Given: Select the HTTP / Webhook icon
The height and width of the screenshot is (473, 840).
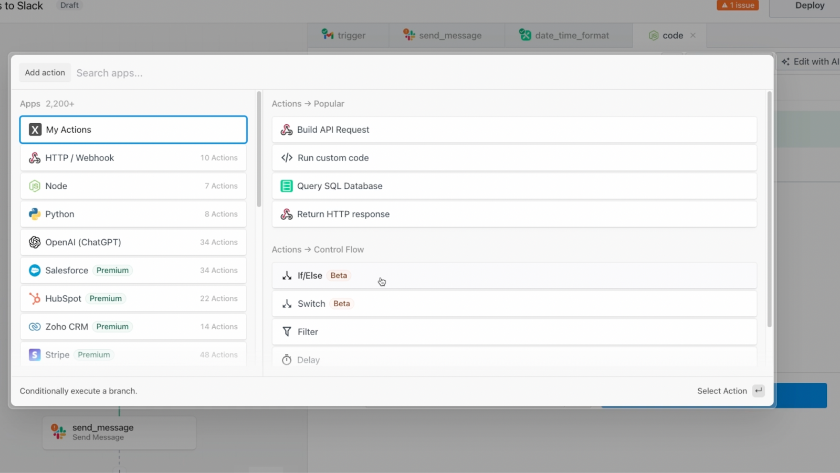Looking at the screenshot, I should (35, 158).
